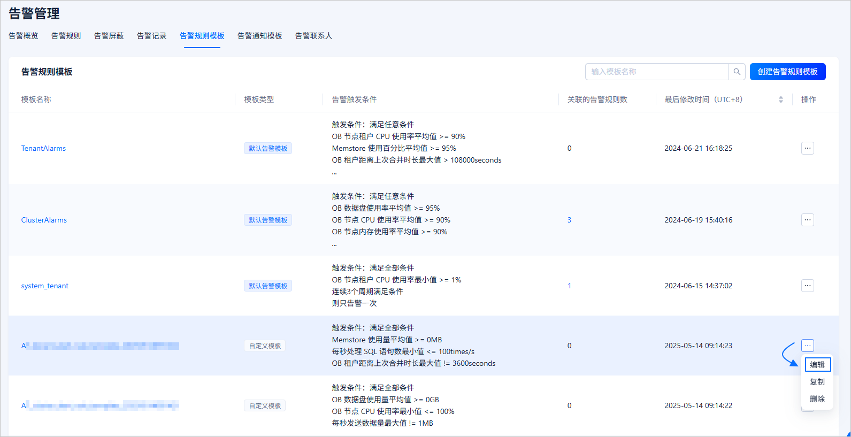Sort by last modified time arrows
Screen dimensions: 851x437
[780, 99]
